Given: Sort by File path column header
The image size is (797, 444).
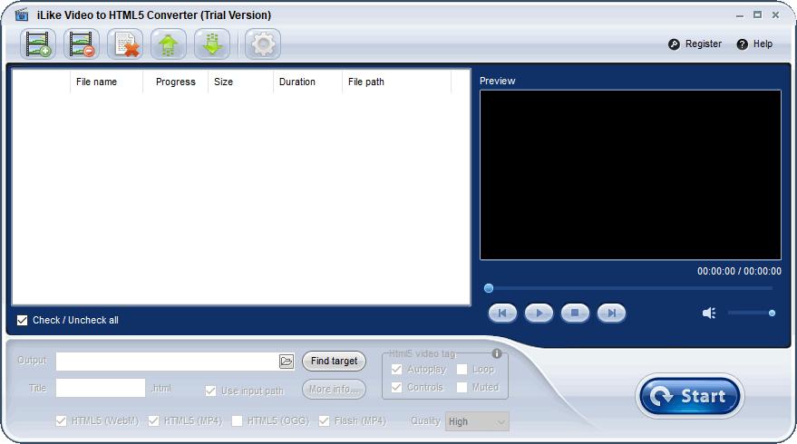Looking at the screenshot, I should [366, 82].
